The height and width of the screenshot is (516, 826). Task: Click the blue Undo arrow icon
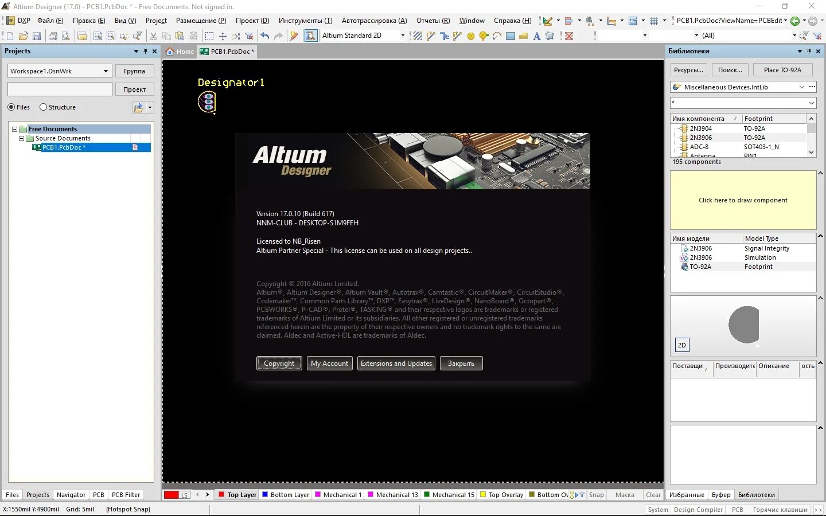click(x=264, y=36)
